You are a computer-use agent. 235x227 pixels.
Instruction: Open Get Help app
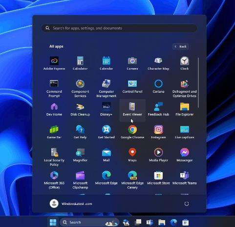pos(80,132)
